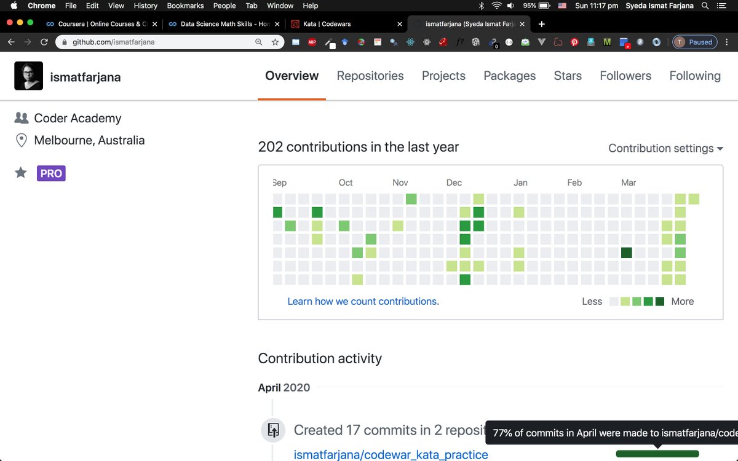Bookmark this page with the star icon

[x=275, y=42]
